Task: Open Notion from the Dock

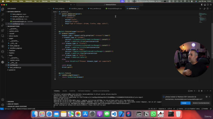Action: pyautogui.click(x=146, y=114)
